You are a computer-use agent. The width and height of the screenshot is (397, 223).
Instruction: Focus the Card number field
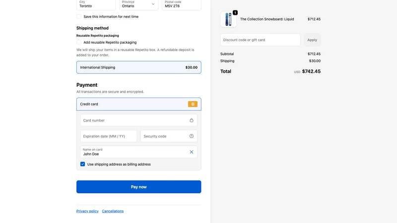pyautogui.click(x=139, y=120)
